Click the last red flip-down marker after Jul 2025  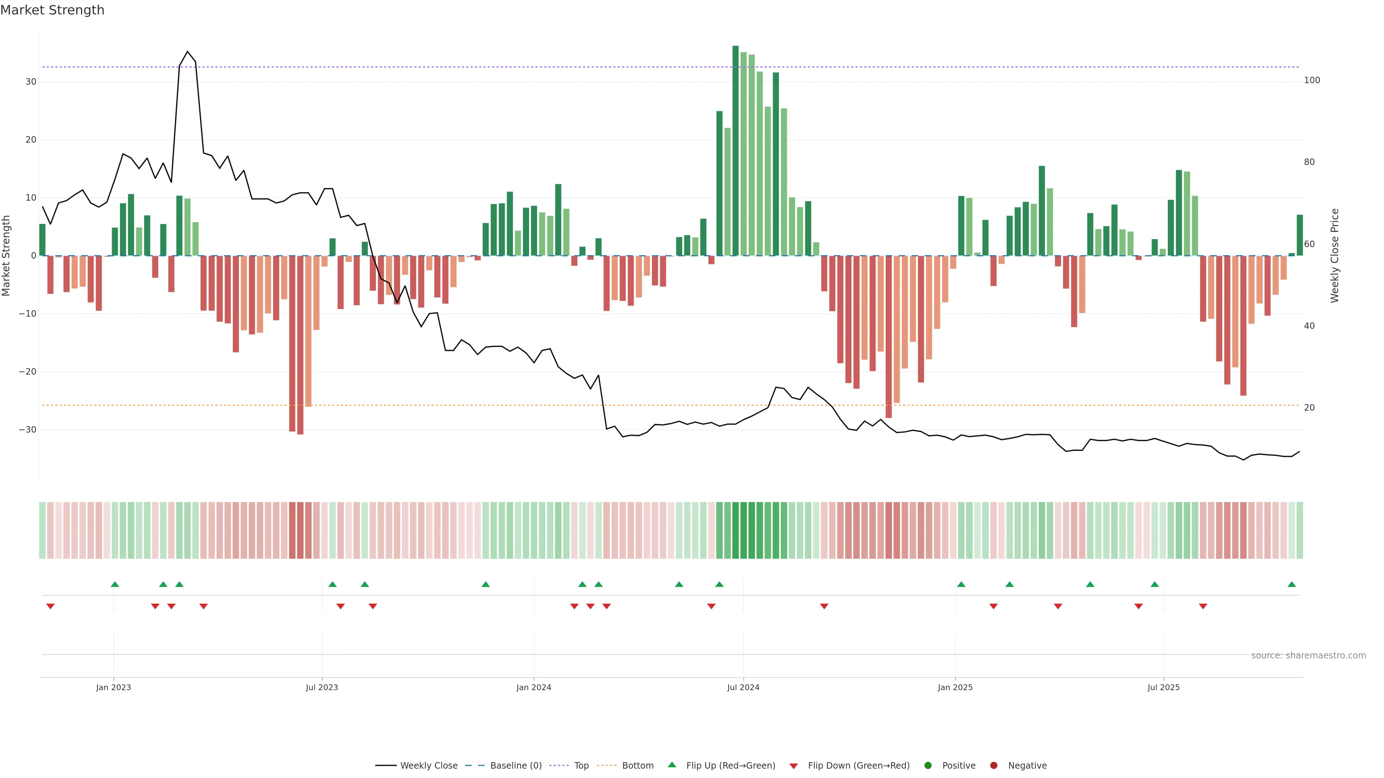pyautogui.click(x=1203, y=606)
